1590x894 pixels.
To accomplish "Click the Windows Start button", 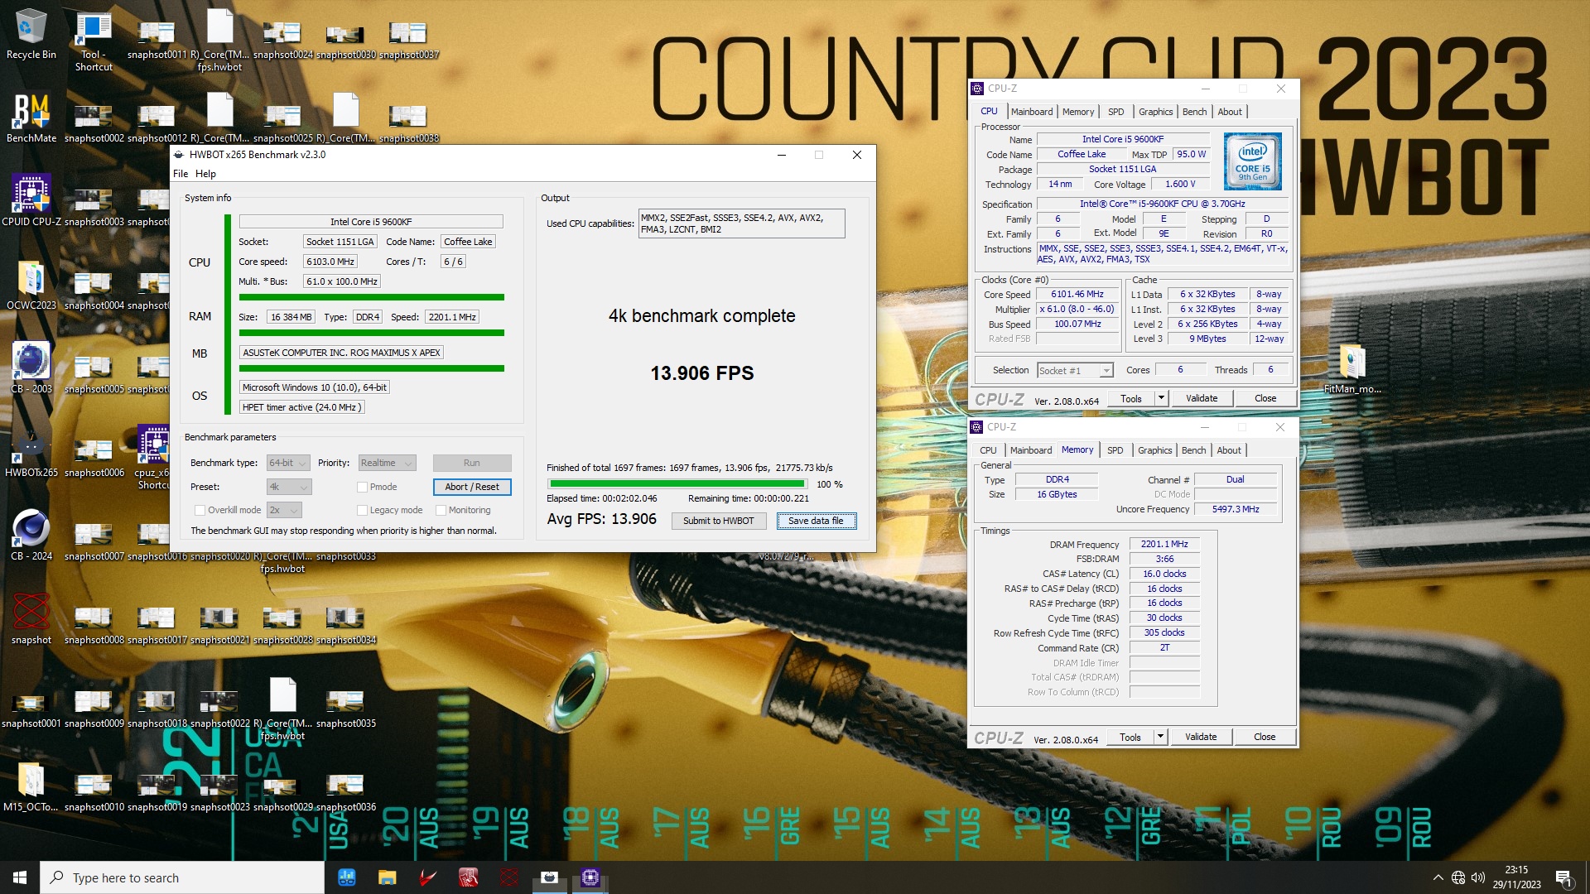I will 20,877.
